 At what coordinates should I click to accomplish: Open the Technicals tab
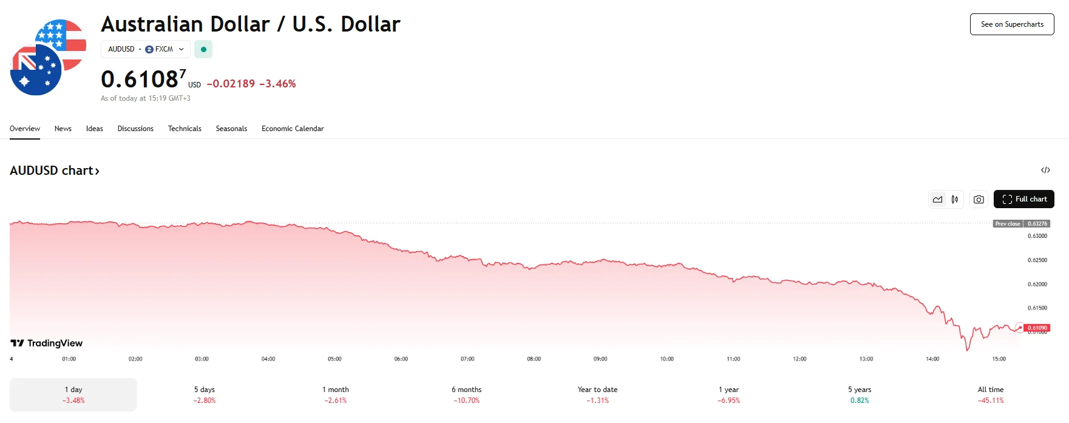pos(185,129)
